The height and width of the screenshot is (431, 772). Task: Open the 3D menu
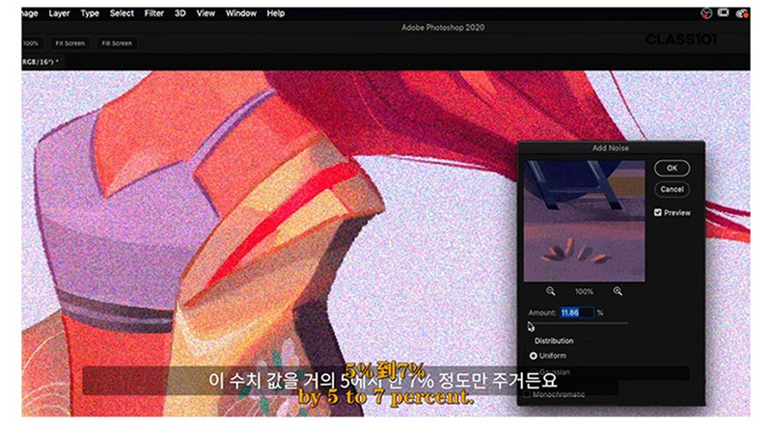click(180, 13)
